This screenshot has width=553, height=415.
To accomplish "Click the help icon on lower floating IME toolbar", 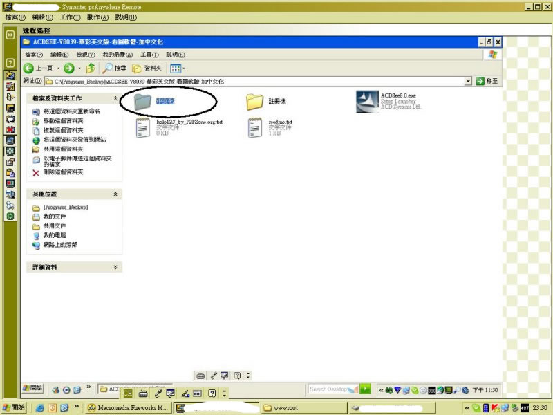I will (x=212, y=393).
